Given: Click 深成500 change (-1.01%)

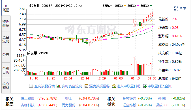Looking at the screenshot, I should pyautogui.click(x=178, y=105).
